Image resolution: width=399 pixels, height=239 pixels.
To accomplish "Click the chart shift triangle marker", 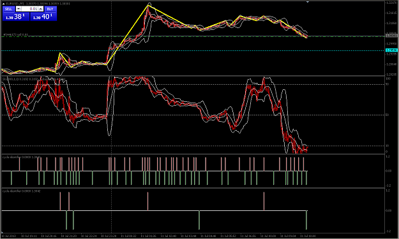I will coord(308,2).
